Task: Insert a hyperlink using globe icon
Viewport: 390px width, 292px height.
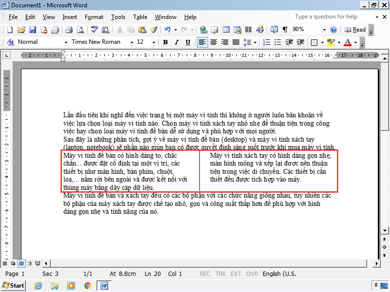Action: tap(203, 30)
